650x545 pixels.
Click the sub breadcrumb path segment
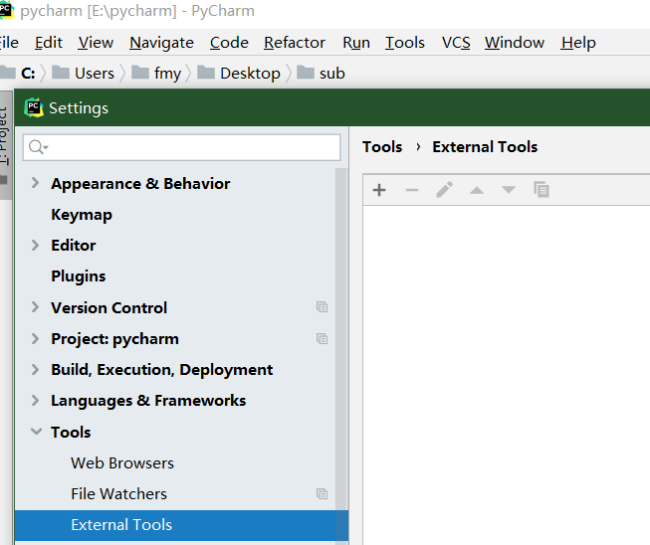[332, 74]
